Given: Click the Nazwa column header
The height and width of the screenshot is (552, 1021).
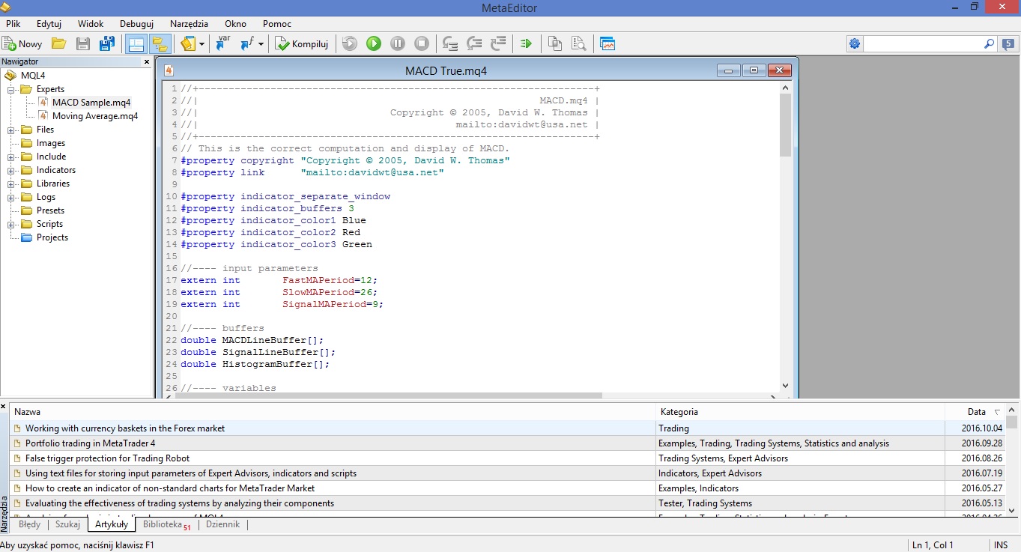Looking at the screenshot, I should click(332, 412).
